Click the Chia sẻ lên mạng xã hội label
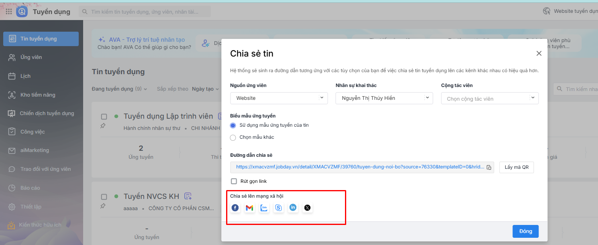598x245 pixels. coord(257,196)
